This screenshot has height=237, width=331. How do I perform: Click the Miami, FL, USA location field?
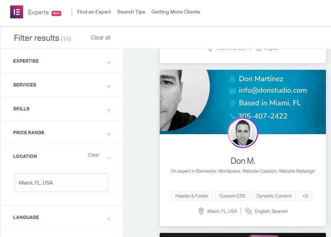coord(61,183)
